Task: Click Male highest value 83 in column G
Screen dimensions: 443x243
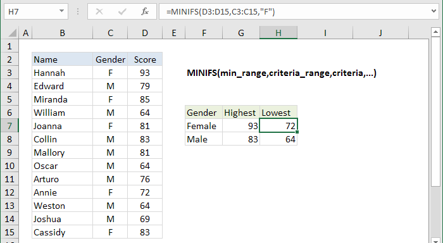Action: coord(241,139)
